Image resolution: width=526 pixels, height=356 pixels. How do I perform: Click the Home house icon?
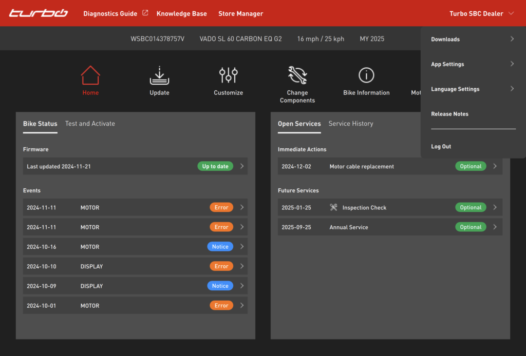pyautogui.click(x=90, y=75)
